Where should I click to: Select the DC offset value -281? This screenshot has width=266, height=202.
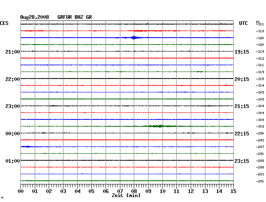pyautogui.click(x=260, y=181)
